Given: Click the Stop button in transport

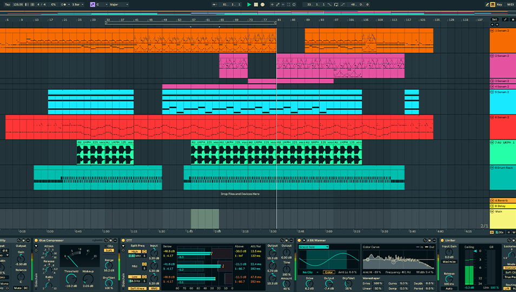Looking at the screenshot, I should click(256, 4).
